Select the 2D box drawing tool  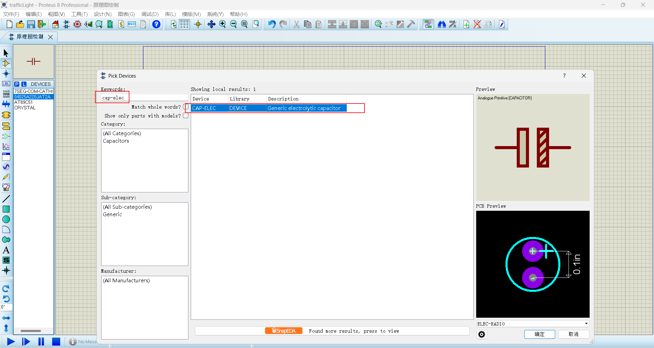tap(6, 209)
